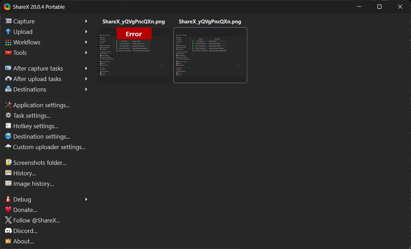Expand the Upload submenu arrow

point(86,32)
